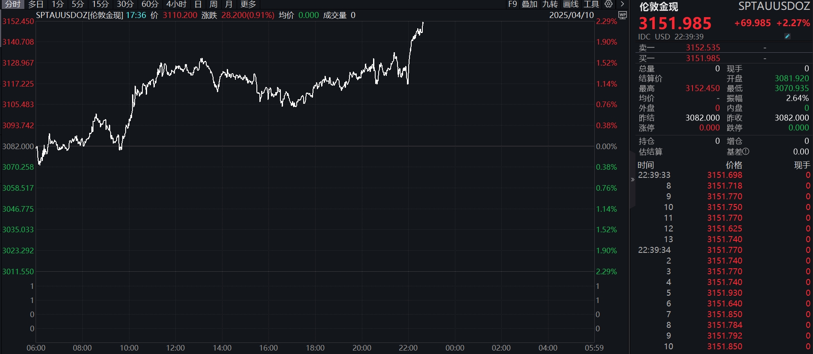Viewport: 813px width, 354px height.
Task: Toggle the 九转 indicator
Action: [550, 4]
